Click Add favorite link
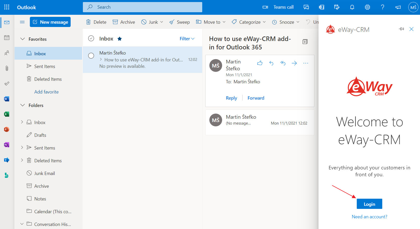Screen dimensions: 420x229 pyautogui.click(x=46, y=92)
